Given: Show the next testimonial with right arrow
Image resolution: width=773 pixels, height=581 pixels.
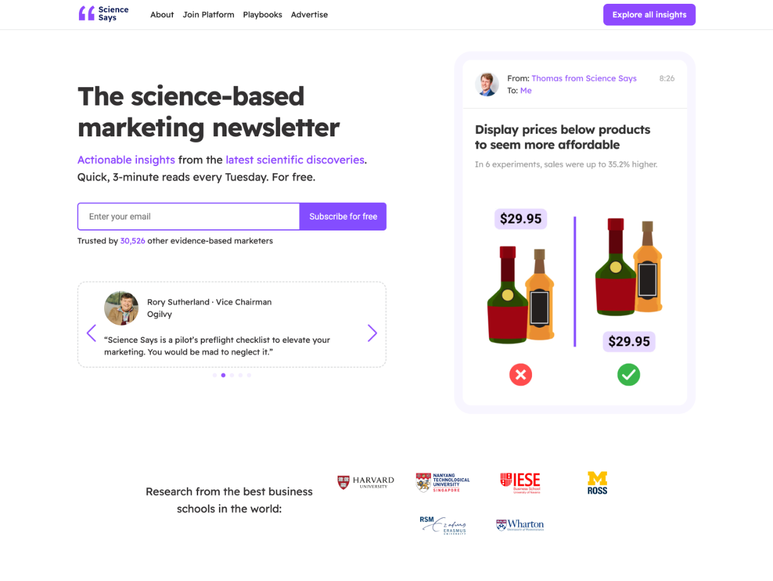Looking at the screenshot, I should pos(372,333).
